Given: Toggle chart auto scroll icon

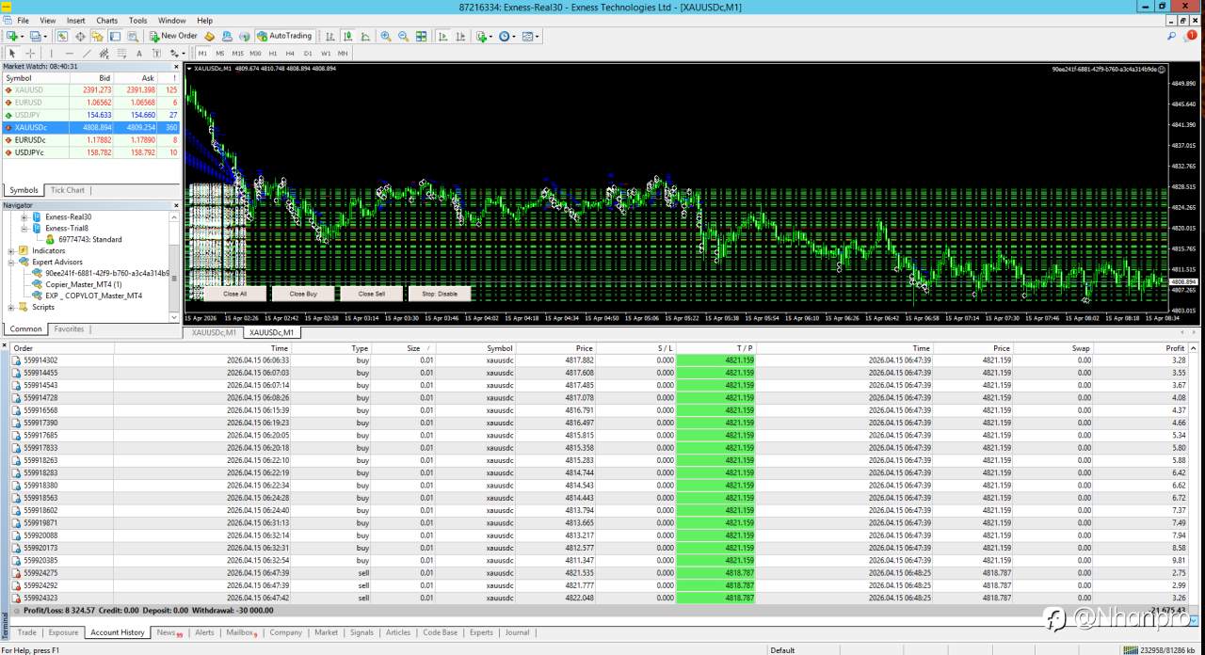Looking at the screenshot, I should [x=442, y=36].
